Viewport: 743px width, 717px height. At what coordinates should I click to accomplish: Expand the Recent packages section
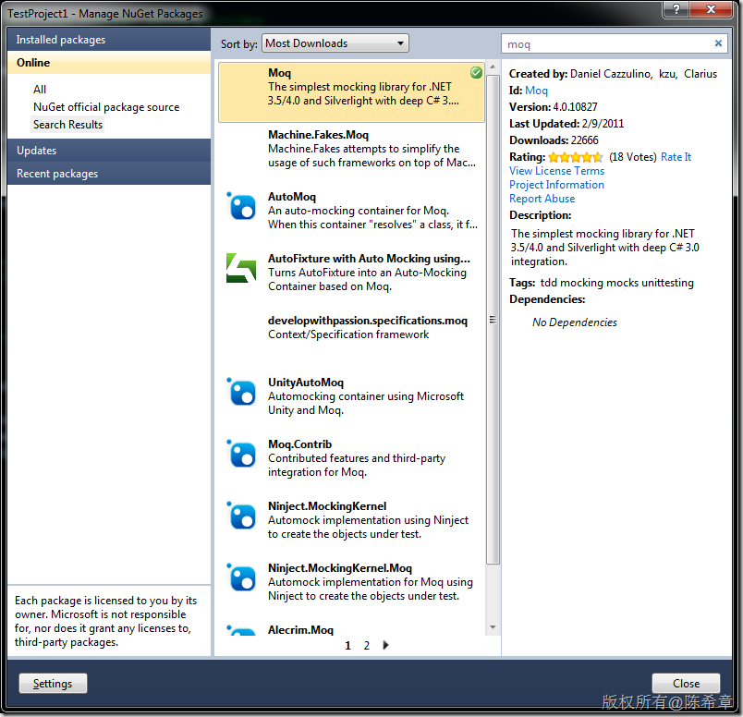tap(109, 174)
